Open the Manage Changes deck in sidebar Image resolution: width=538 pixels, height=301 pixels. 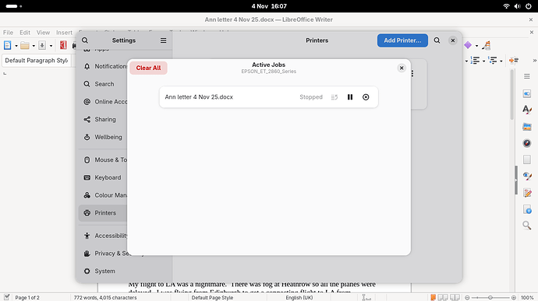(527, 192)
